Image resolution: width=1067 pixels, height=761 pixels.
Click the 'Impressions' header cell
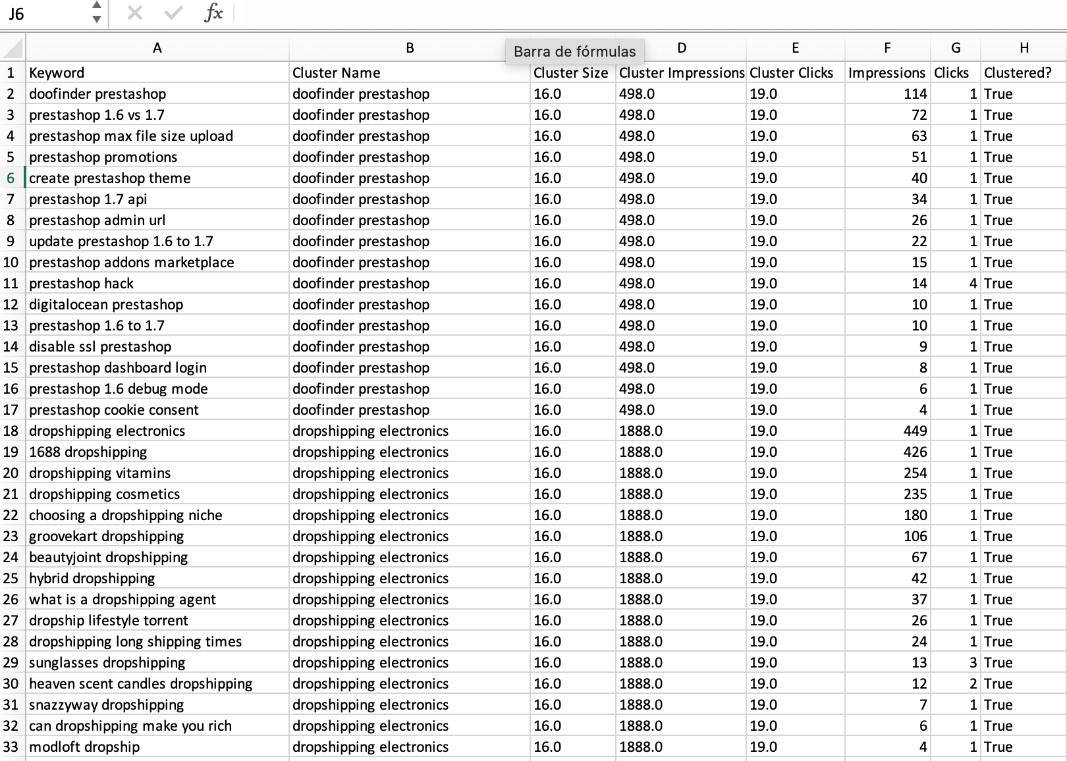pos(887,72)
